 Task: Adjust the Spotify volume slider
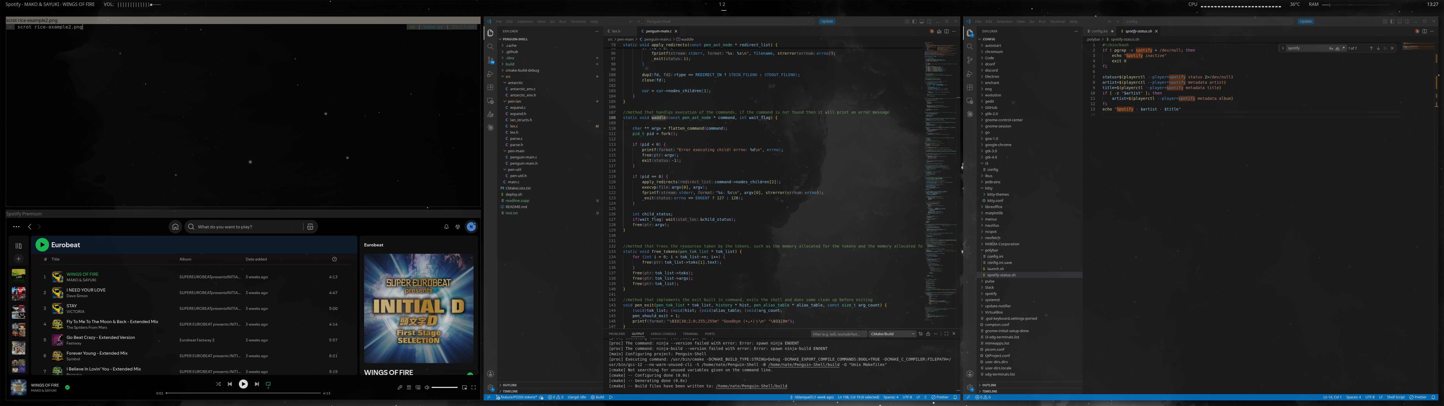pos(444,387)
